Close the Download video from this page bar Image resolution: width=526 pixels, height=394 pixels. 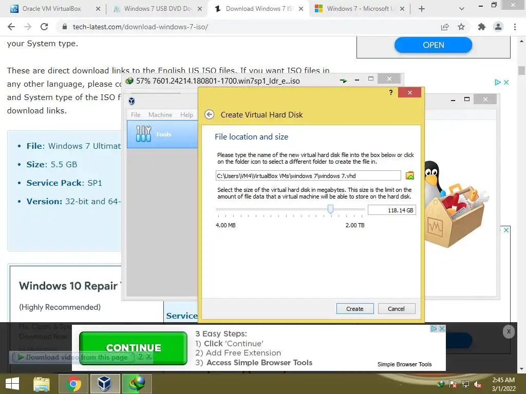click(148, 357)
